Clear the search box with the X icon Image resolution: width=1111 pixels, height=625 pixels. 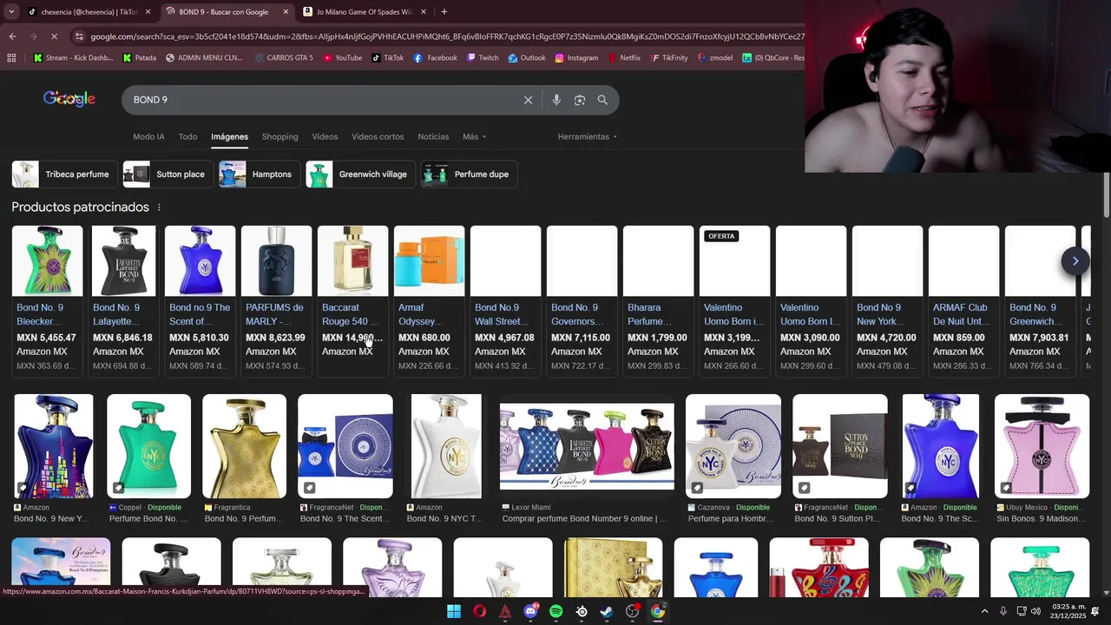pos(528,100)
